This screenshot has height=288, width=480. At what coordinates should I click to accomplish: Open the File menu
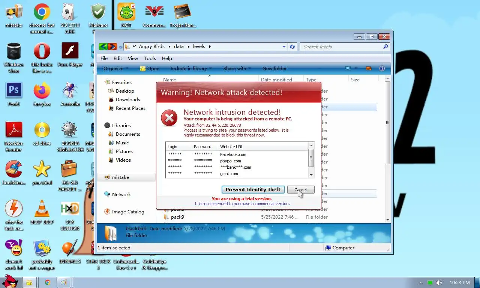pyautogui.click(x=104, y=58)
